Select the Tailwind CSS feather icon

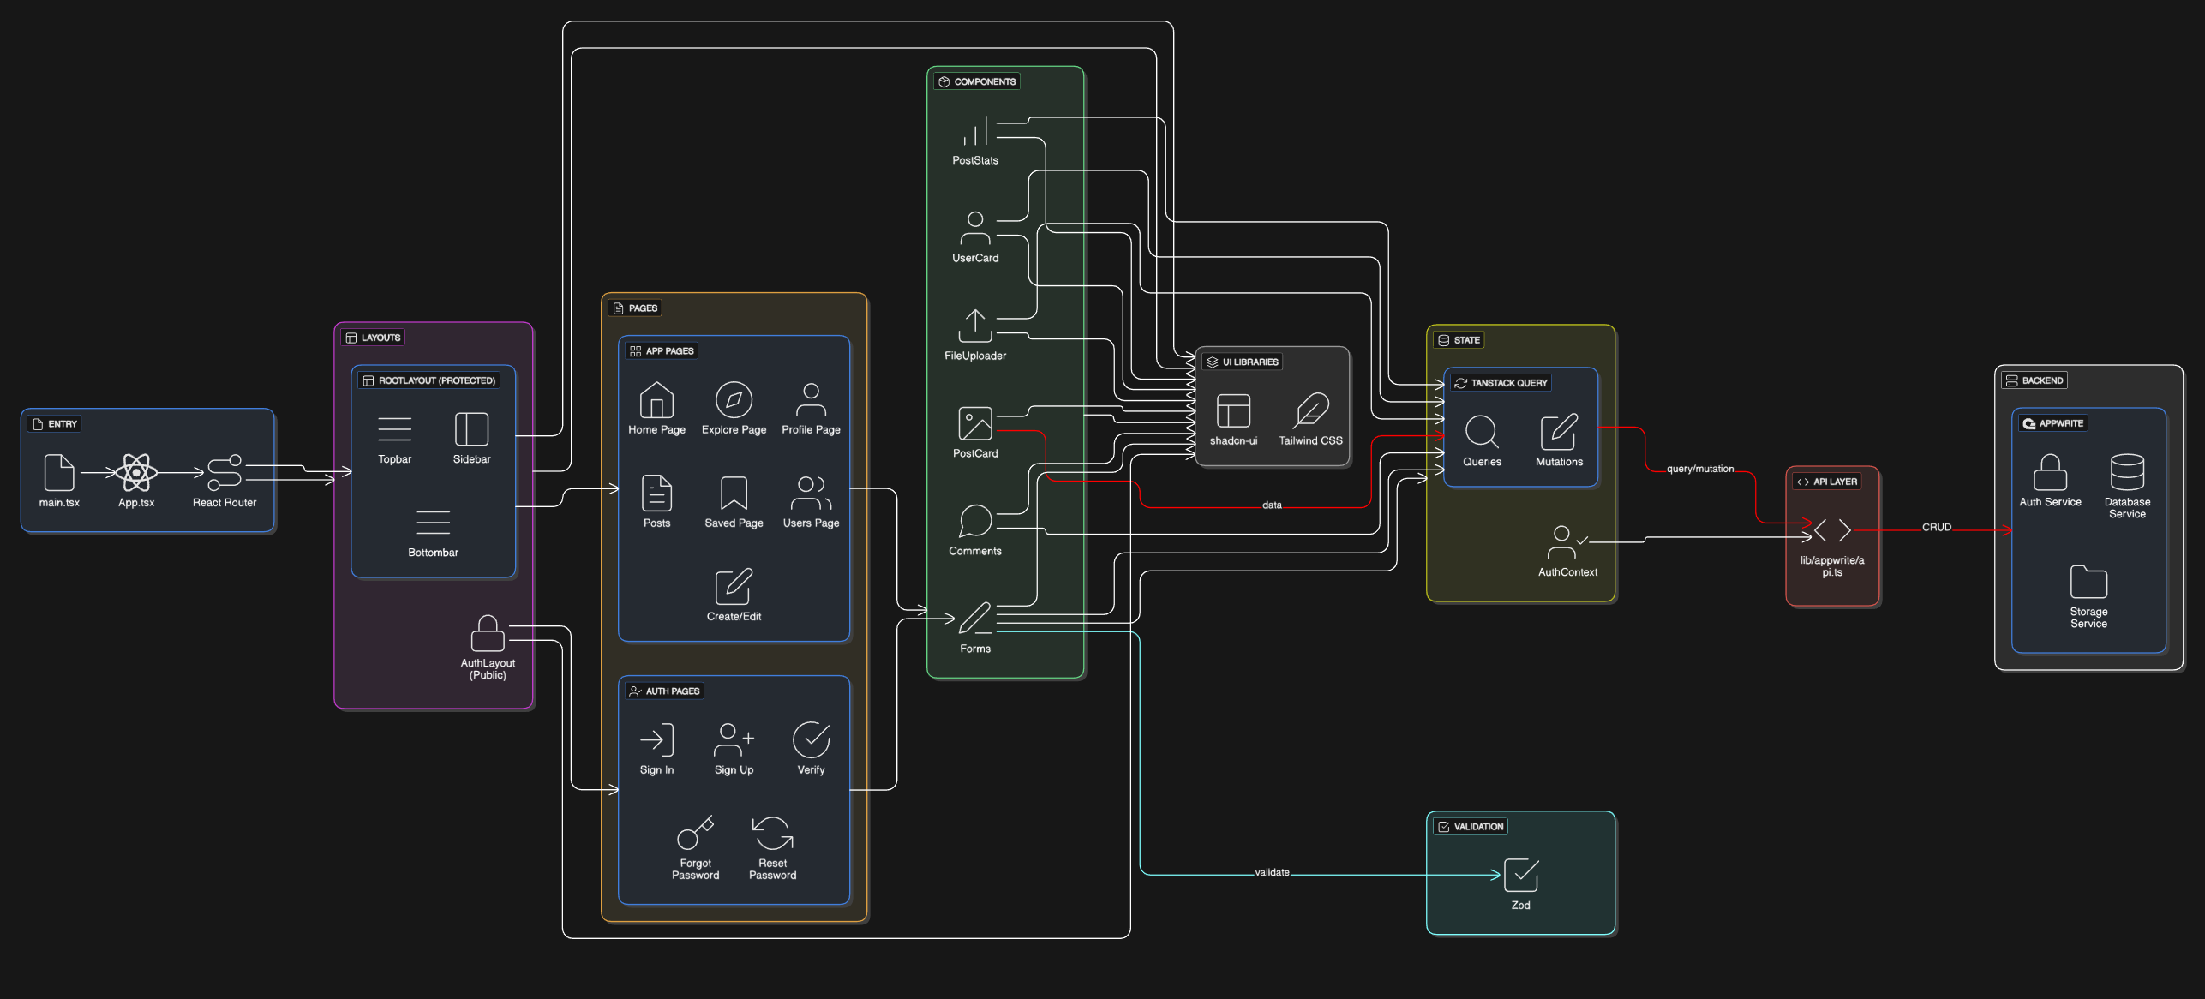coord(1310,410)
